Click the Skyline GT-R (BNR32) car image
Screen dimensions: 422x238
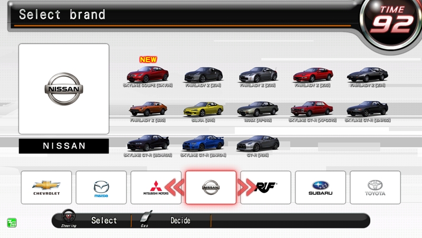coord(367,108)
